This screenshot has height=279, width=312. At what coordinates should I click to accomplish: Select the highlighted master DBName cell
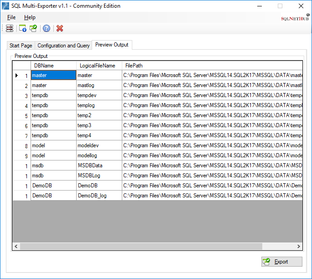[53, 75]
